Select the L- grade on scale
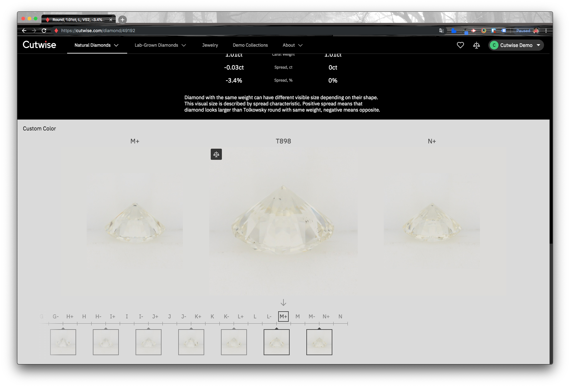This screenshot has width=570, height=387. (269, 317)
